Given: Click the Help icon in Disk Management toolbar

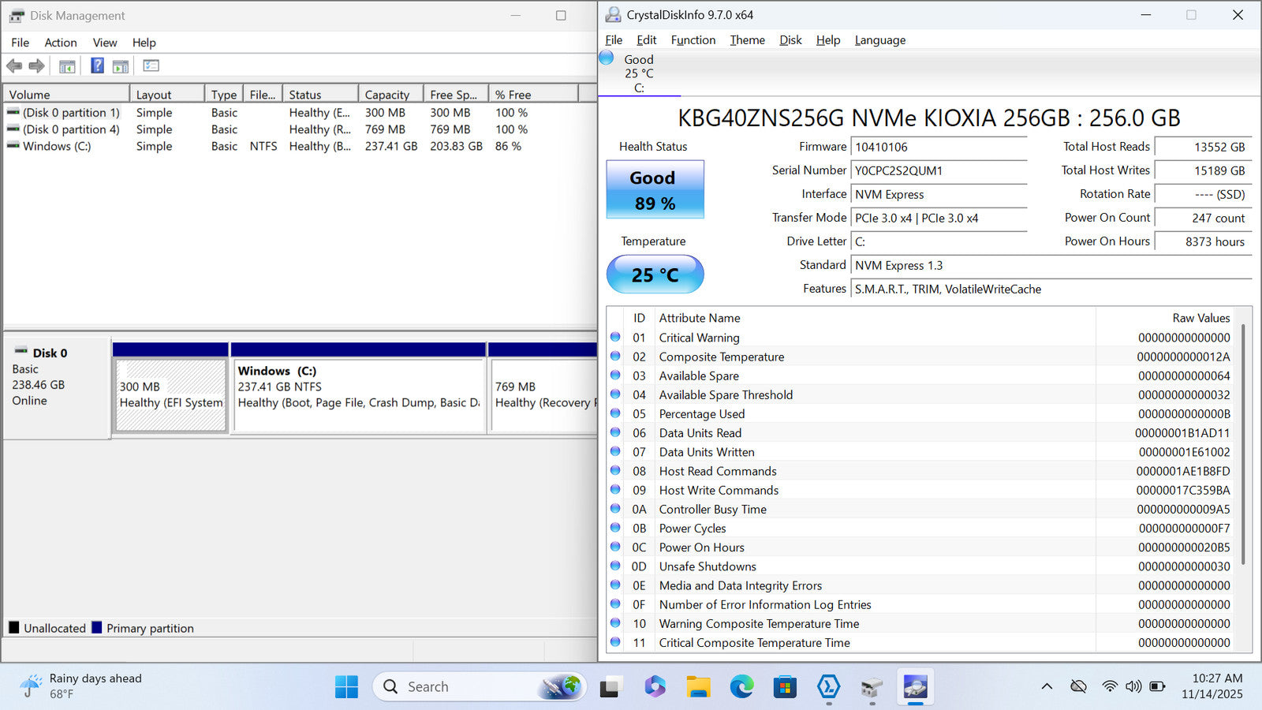Looking at the screenshot, I should point(97,66).
